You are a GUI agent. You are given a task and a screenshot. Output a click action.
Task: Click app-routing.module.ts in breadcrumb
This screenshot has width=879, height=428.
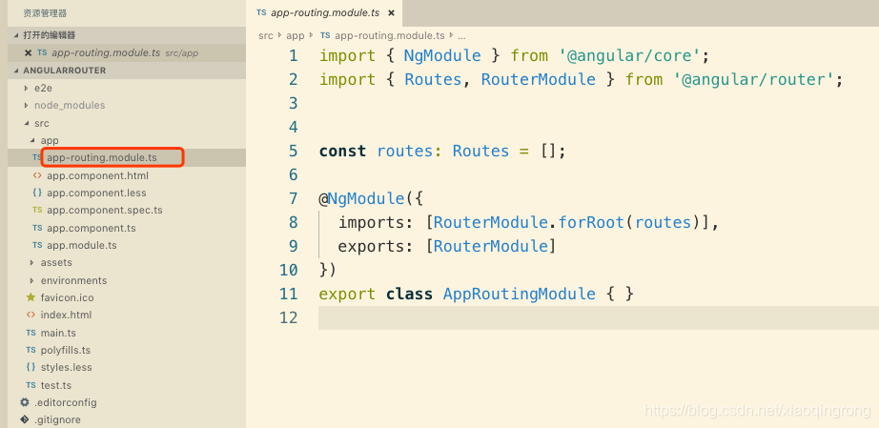point(390,35)
